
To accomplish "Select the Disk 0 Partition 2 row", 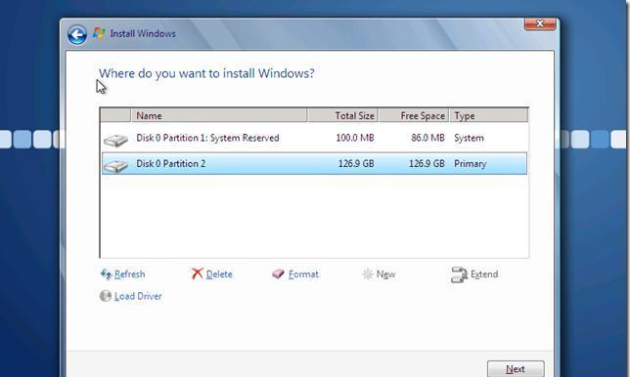I will [314, 163].
